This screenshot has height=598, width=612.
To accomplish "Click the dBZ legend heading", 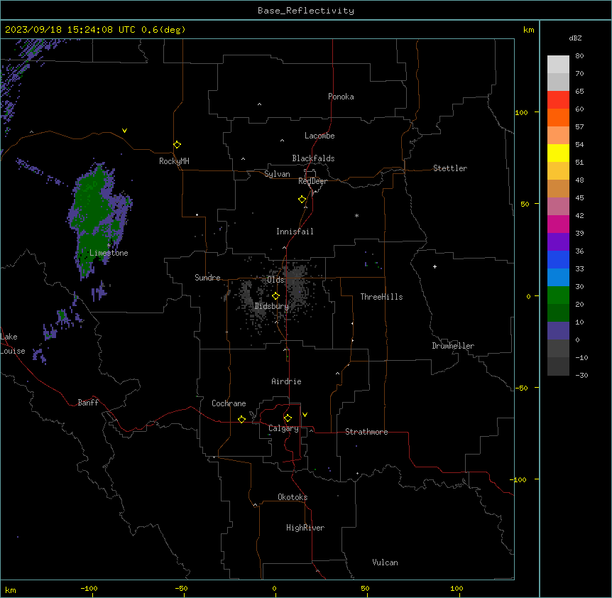I will click(575, 38).
